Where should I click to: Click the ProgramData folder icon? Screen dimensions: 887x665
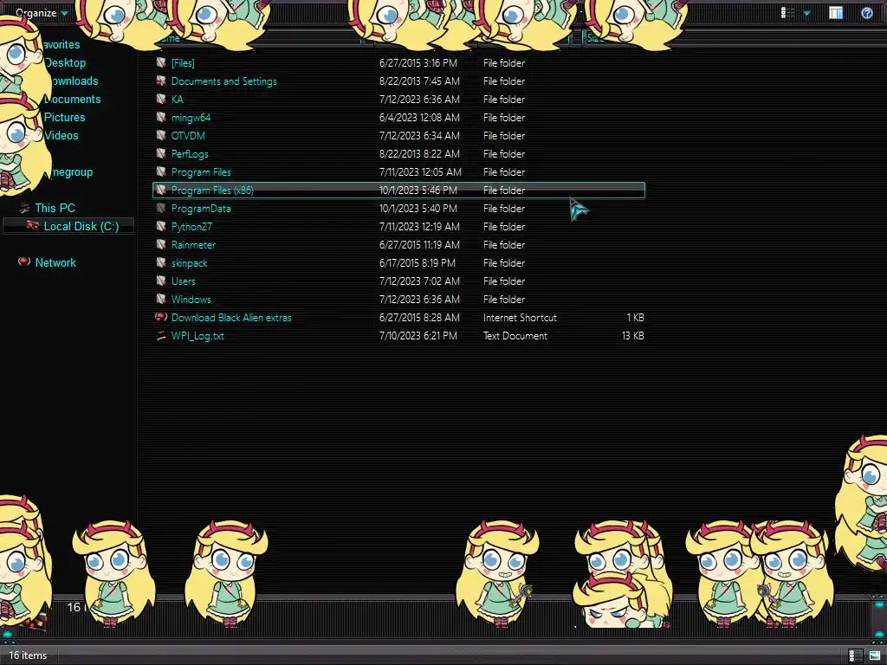coord(161,208)
